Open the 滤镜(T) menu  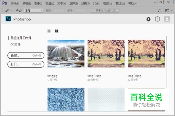[x=85, y=4]
